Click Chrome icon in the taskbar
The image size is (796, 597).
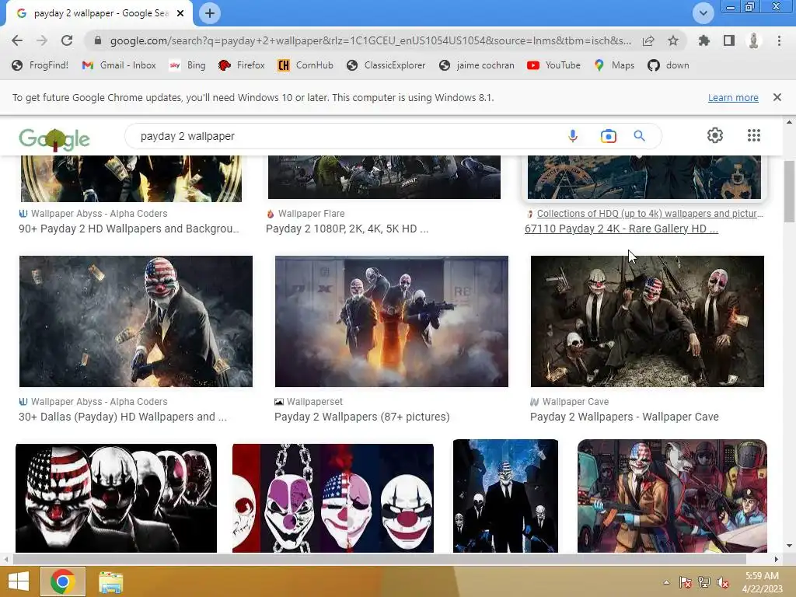(x=62, y=581)
